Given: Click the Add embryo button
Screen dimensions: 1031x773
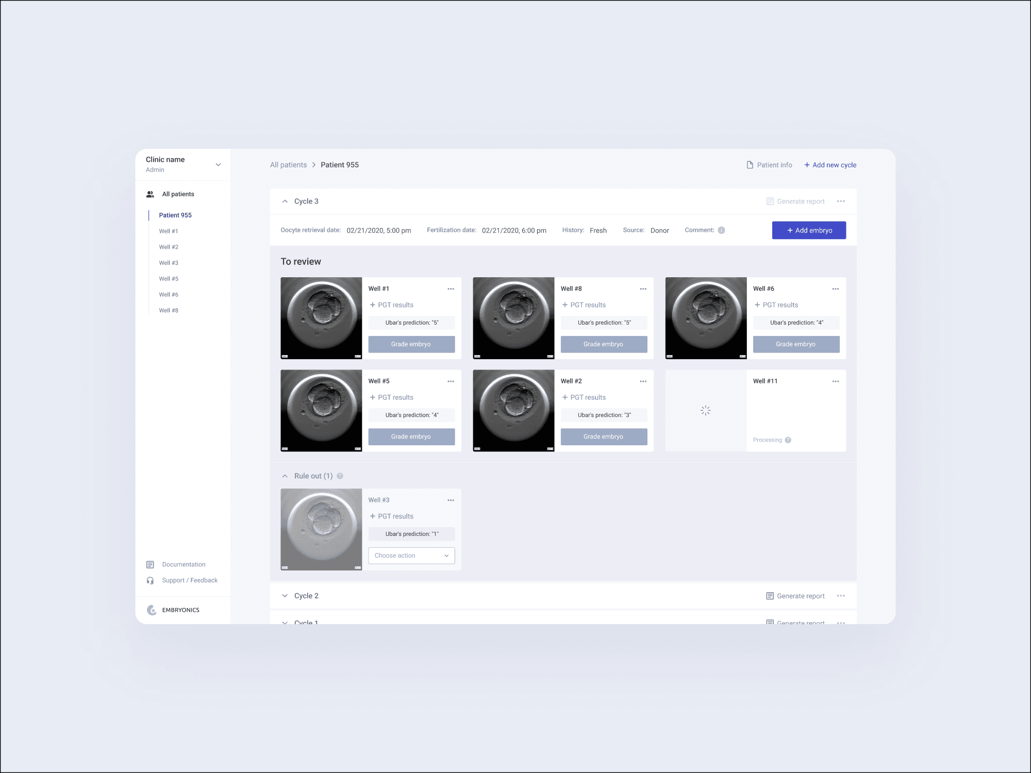Looking at the screenshot, I should (808, 230).
